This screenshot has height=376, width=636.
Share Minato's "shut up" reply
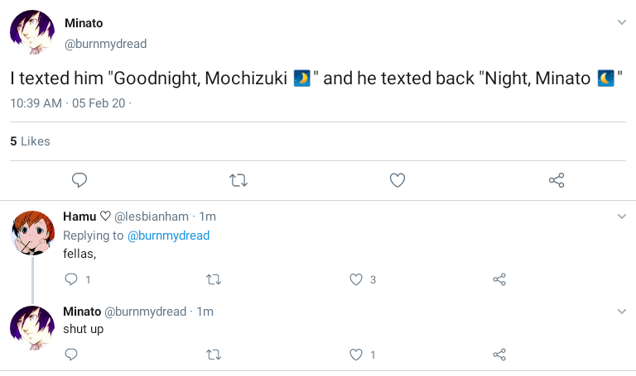(x=499, y=355)
